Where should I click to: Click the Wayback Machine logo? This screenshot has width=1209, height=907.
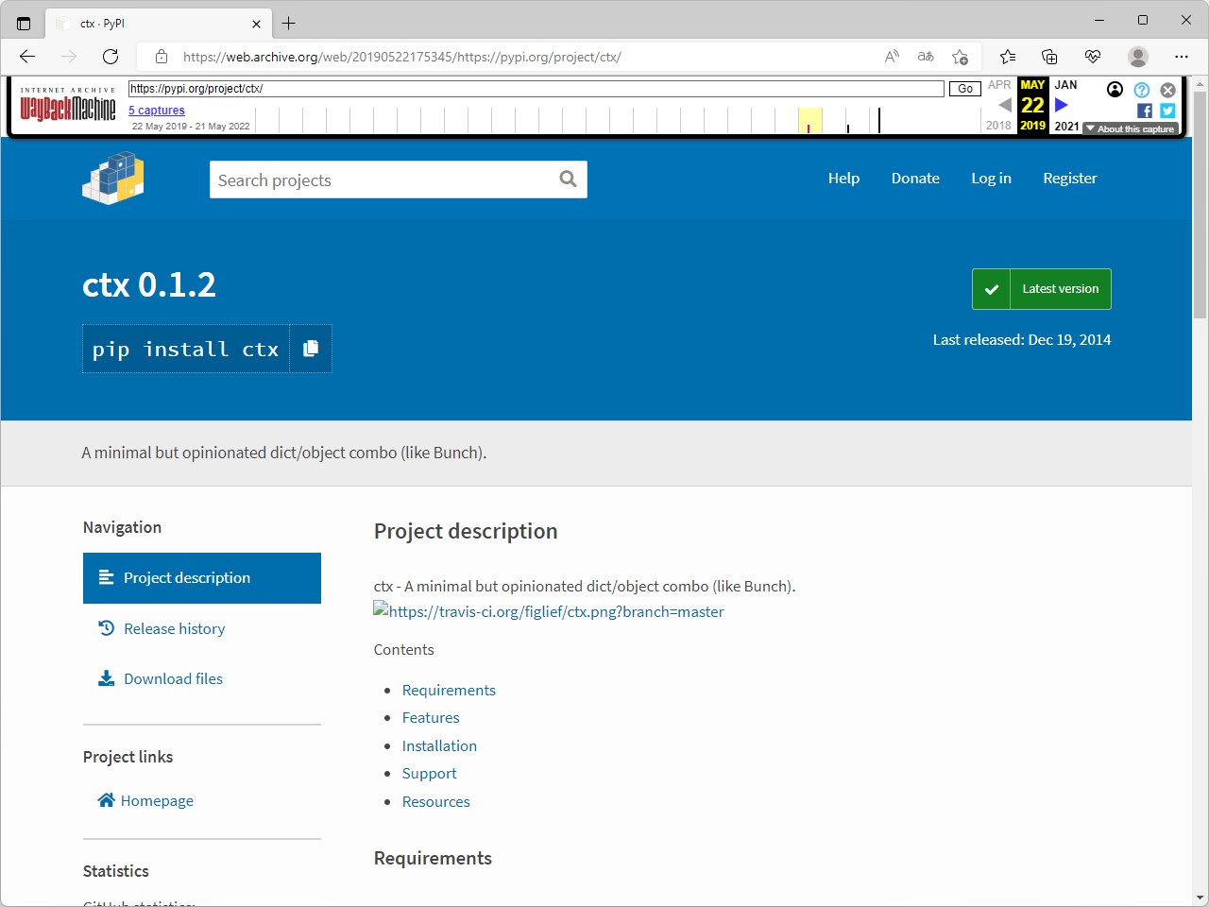coord(67,106)
